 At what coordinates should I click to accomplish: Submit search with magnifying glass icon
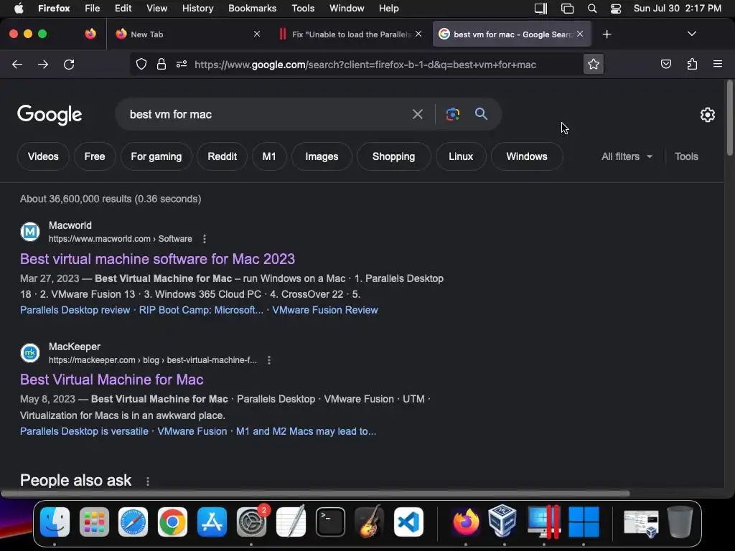click(481, 114)
